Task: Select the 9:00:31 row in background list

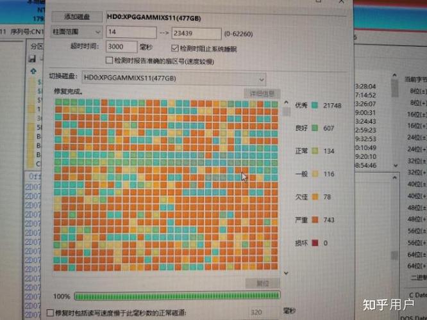Action: click(365, 113)
